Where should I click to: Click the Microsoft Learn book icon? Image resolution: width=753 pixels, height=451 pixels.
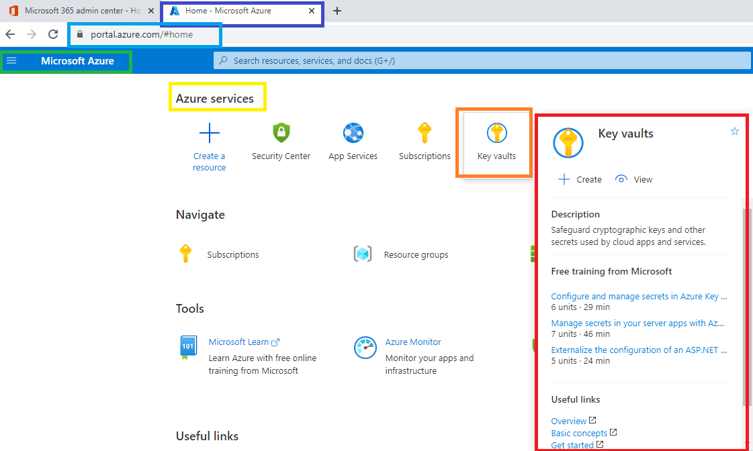(188, 348)
